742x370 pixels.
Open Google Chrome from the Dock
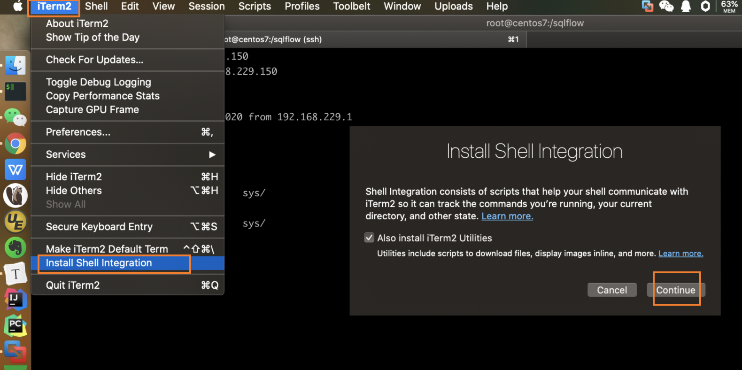point(15,144)
